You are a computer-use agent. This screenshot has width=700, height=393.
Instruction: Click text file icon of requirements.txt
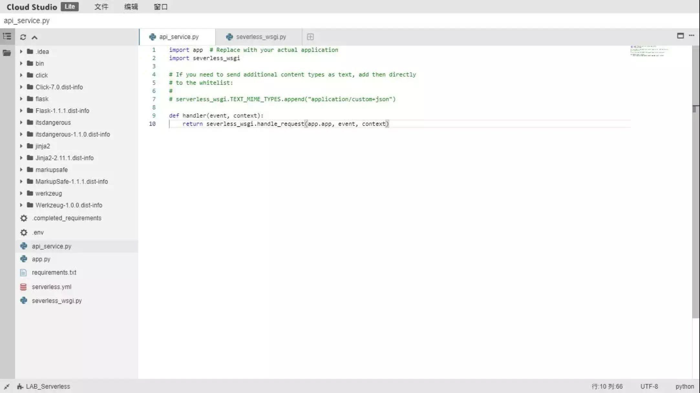point(23,272)
